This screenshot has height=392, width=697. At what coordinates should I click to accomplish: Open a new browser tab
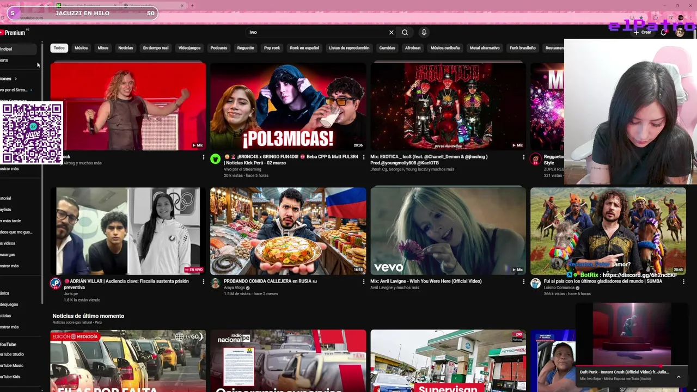click(192, 5)
